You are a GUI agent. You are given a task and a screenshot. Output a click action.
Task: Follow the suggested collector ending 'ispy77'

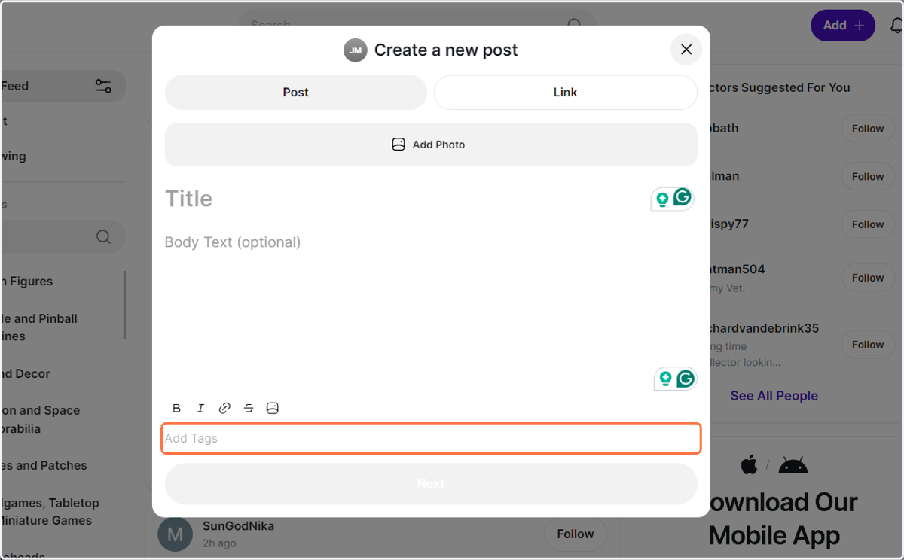tap(868, 224)
